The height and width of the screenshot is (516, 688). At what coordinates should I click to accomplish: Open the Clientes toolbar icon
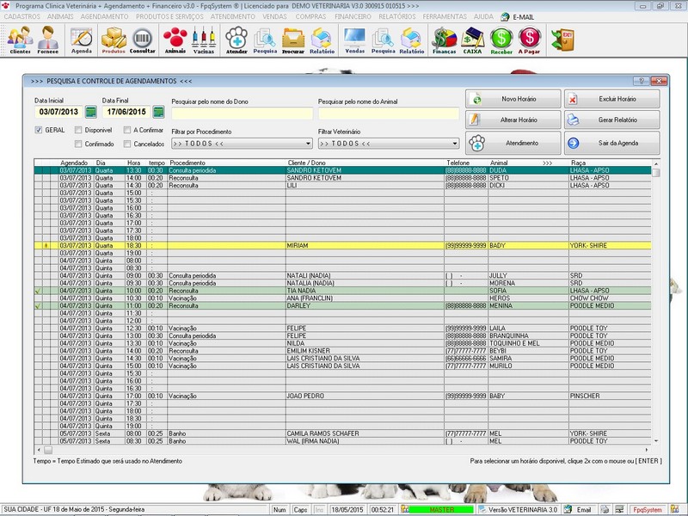click(20, 39)
